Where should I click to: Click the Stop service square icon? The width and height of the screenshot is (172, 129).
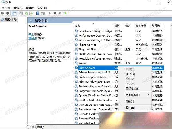pos(55,13)
